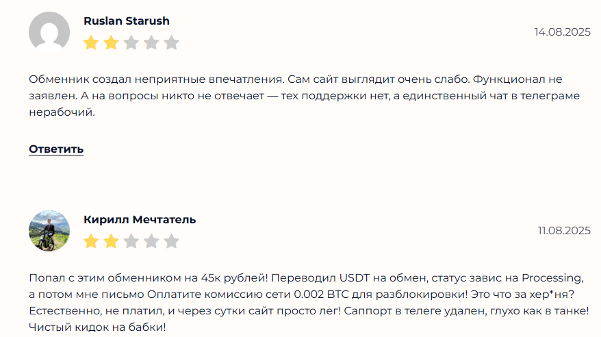Viewport: 601px width, 337px height.
Task: Click second star in Кирилл Мечтатель's rating
Action: point(111,242)
